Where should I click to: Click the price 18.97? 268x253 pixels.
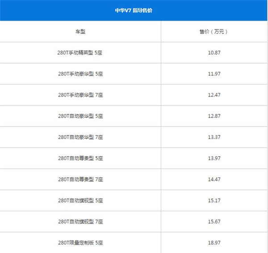[214, 243]
